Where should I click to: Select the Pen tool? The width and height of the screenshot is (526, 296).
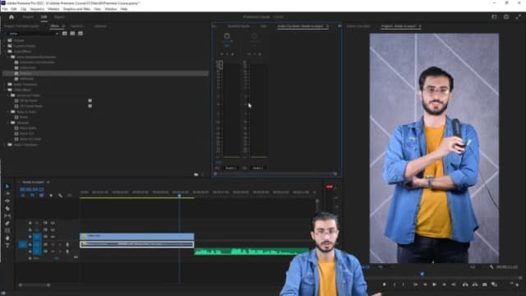pyautogui.click(x=7, y=224)
